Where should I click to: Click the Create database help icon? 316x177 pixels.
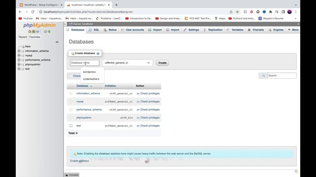[x=98, y=54]
